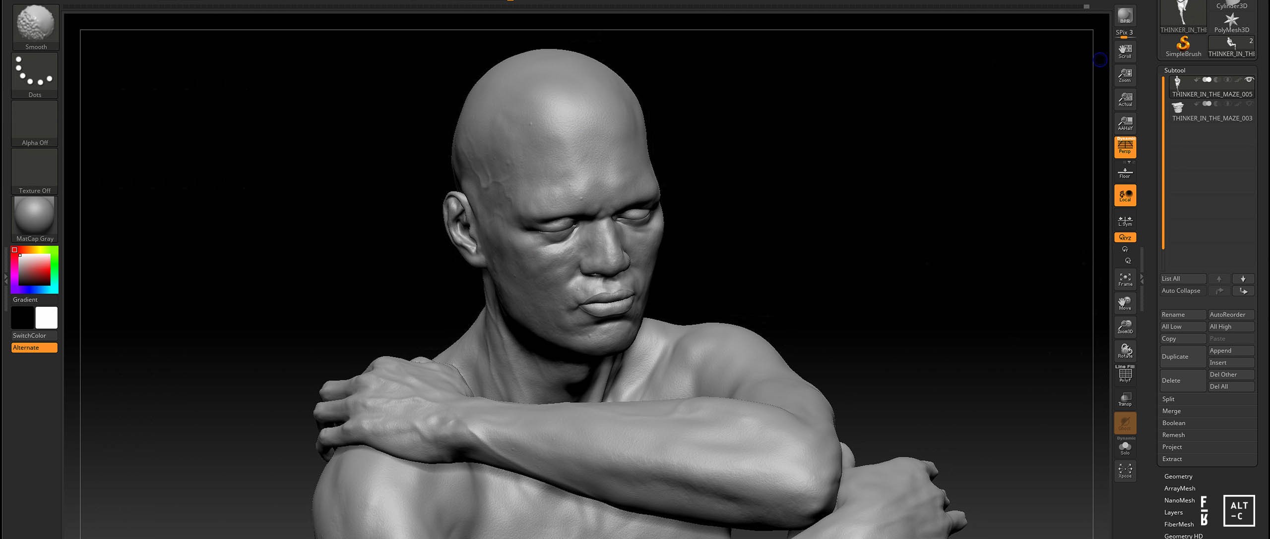Toggle Dynamic Persp perspective mode
The height and width of the screenshot is (539, 1270).
(x=1125, y=147)
